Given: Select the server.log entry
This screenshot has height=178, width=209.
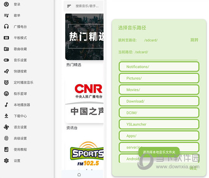Looking at the screenshot, I should (x=159, y=147).
